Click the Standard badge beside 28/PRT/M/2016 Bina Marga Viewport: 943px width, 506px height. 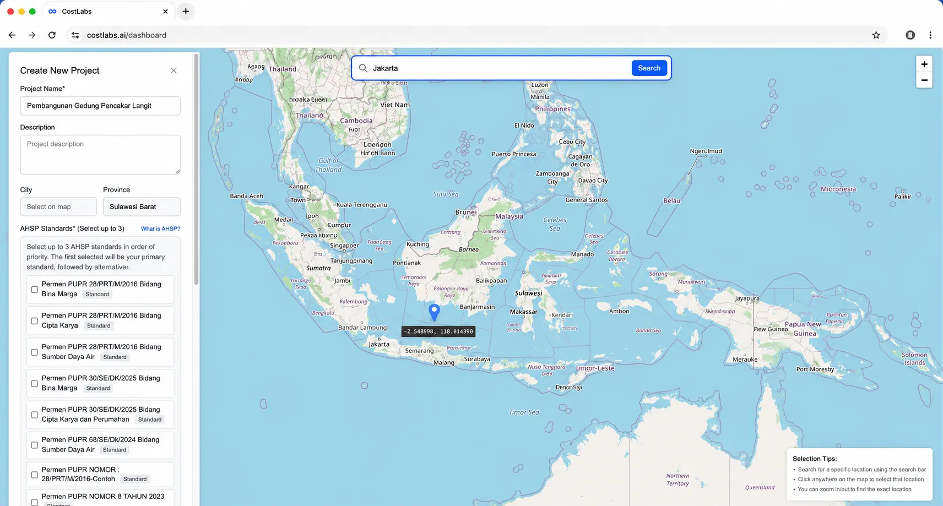click(x=97, y=294)
